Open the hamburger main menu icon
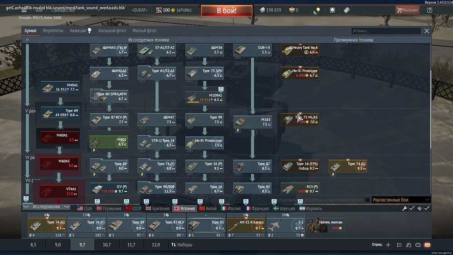Image resolution: width=453 pixels, height=255 pixels. 24,10
